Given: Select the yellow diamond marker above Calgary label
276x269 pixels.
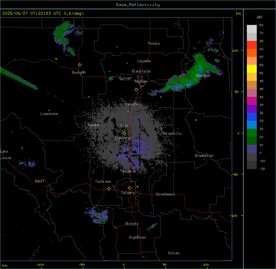Looking at the screenshot, I should [x=130, y=188].
